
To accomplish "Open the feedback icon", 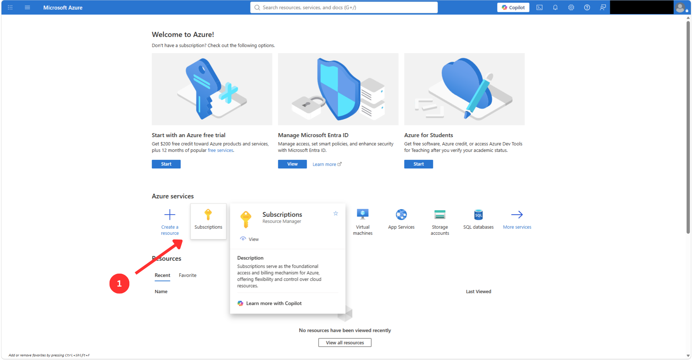I will 603,8.
